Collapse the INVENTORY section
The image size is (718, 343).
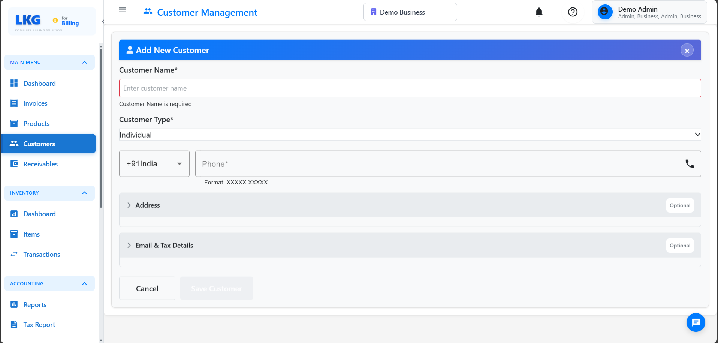tap(84, 193)
